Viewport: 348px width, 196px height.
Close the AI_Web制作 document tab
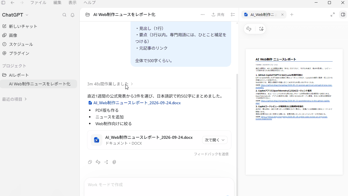(x=282, y=15)
